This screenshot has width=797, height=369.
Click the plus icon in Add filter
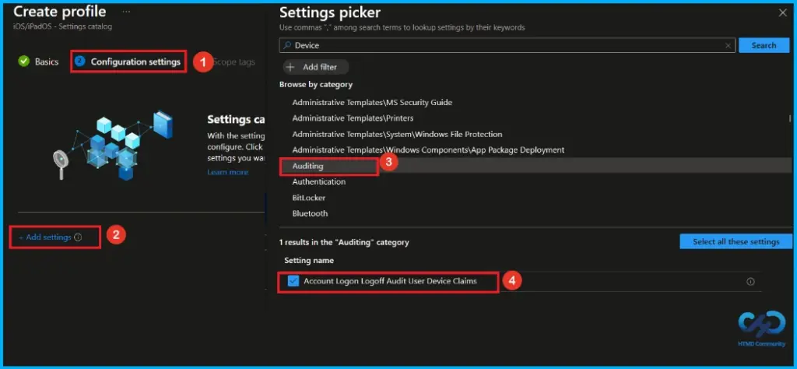291,67
